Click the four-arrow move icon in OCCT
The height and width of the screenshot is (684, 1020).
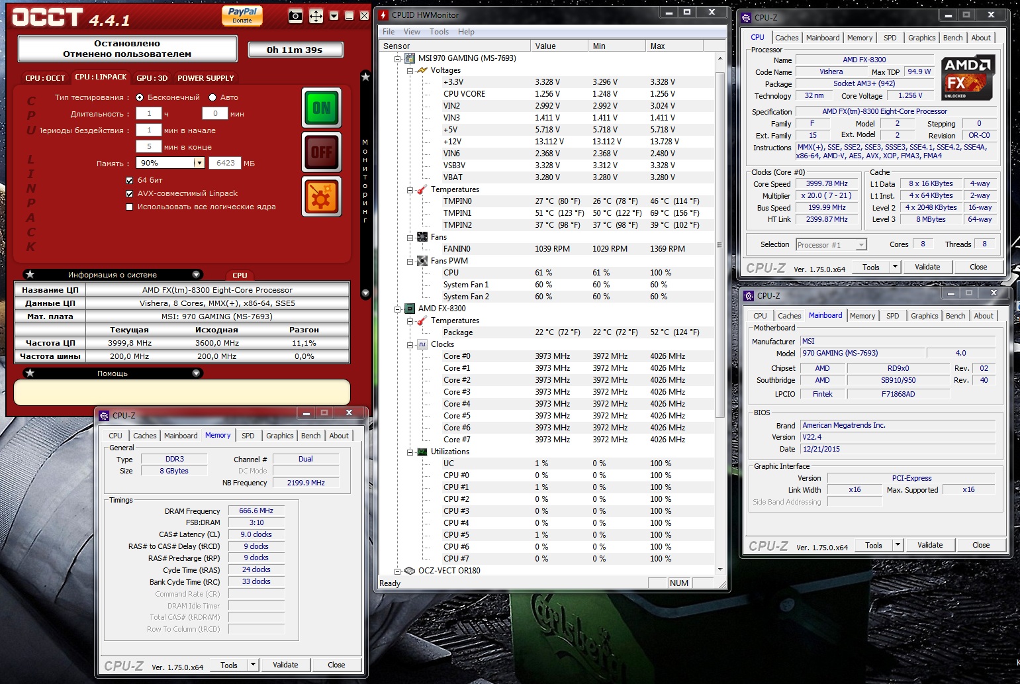click(x=316, y=16)
